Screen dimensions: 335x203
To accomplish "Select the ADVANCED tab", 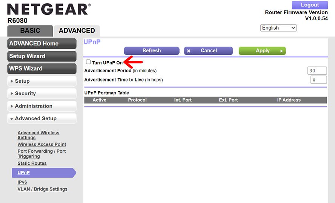I will (77, 31).
